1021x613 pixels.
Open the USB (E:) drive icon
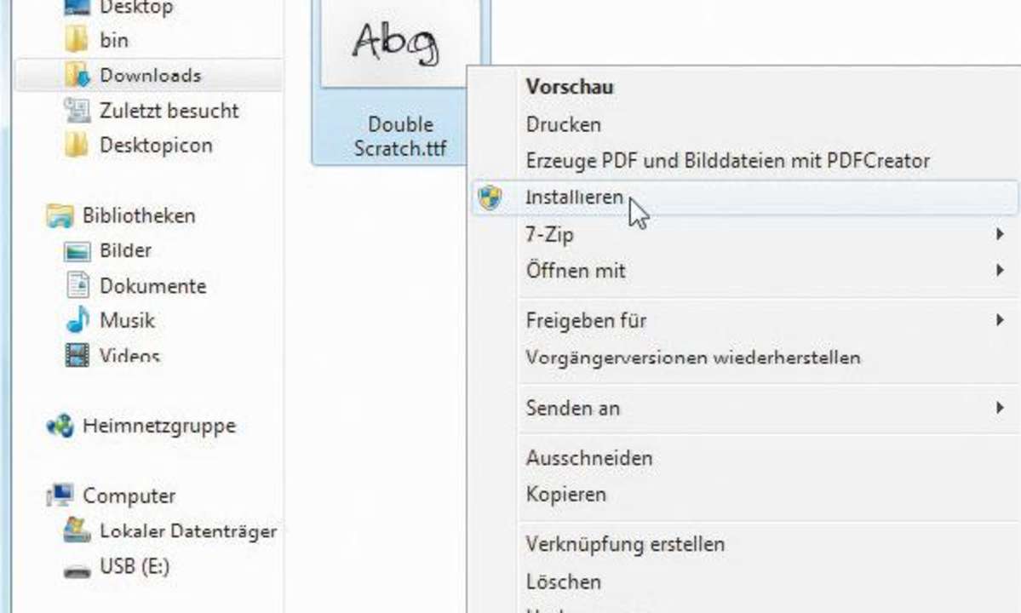(x=77, y=571)
